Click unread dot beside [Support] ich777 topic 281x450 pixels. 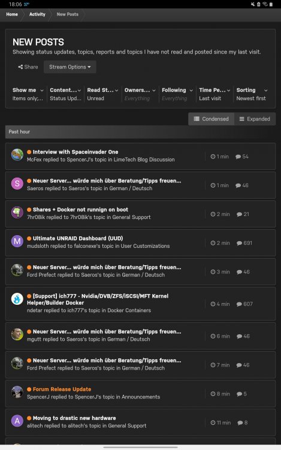[29, 296]
